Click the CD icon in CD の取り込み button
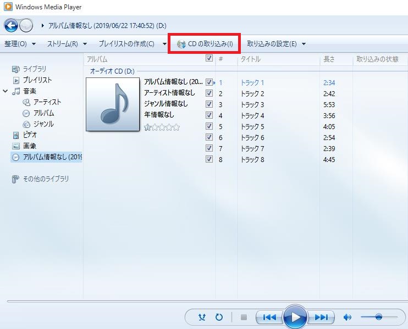Viewport: 408px width, 329px height. 181,44
